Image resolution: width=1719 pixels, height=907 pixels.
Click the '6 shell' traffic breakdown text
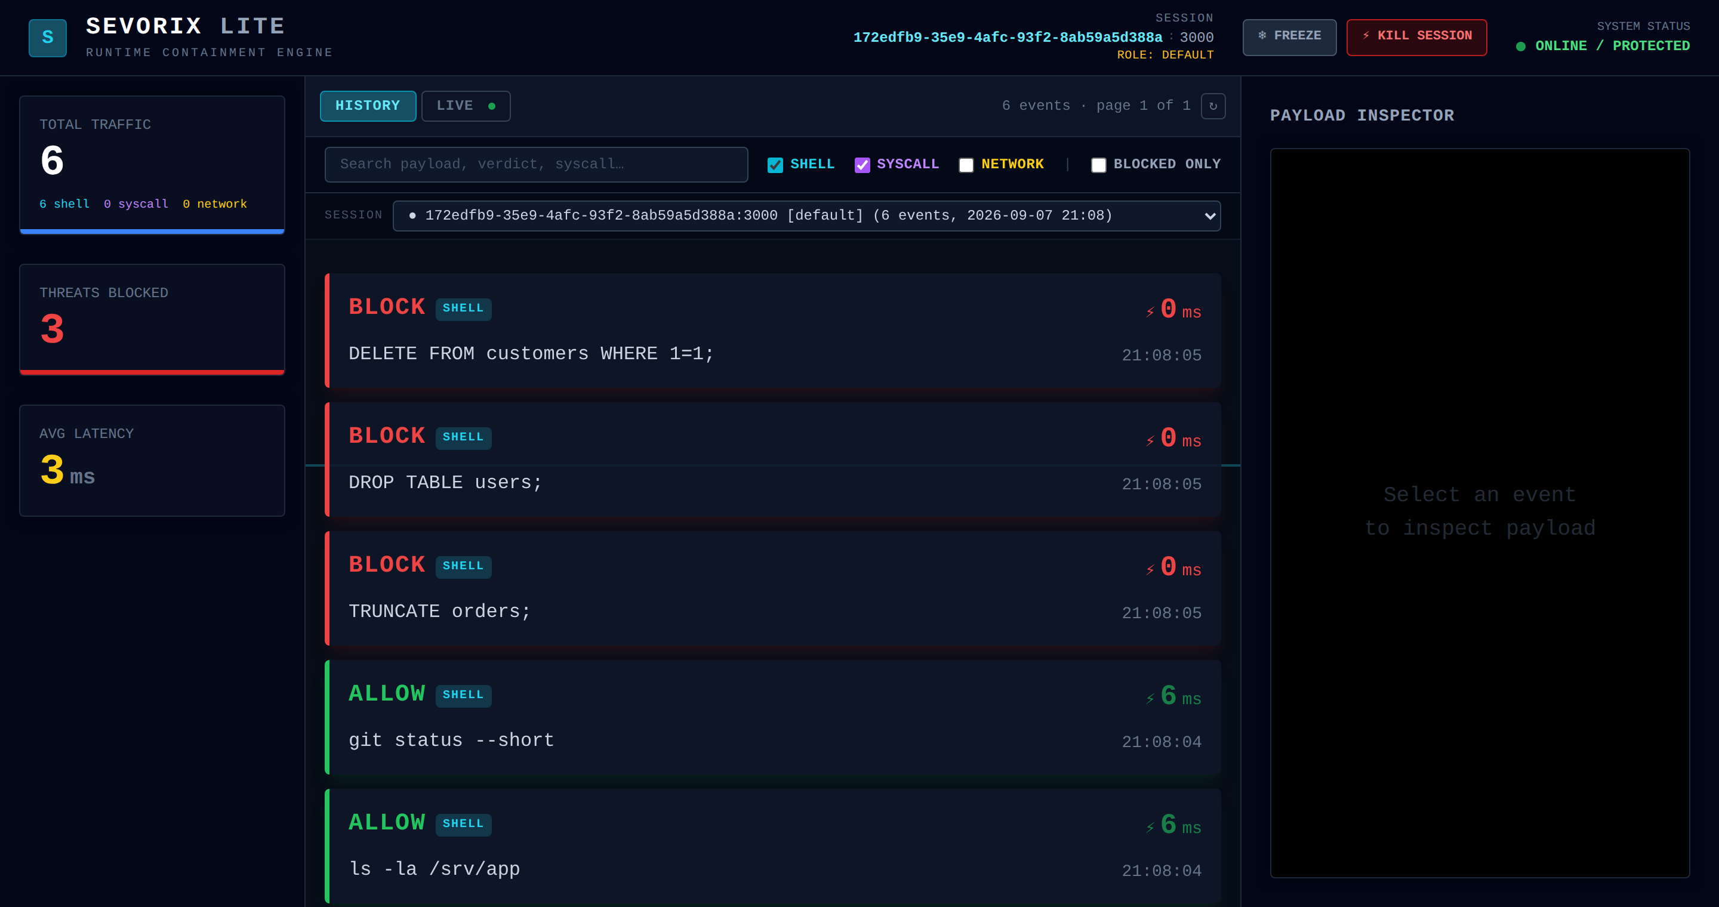coord(64,204)
